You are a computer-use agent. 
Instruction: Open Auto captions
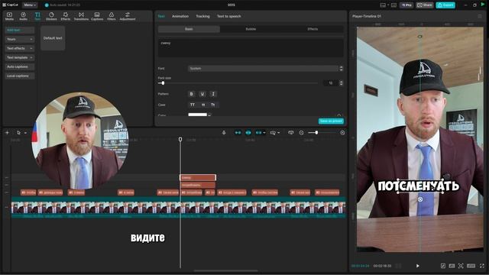click(20, 66)
